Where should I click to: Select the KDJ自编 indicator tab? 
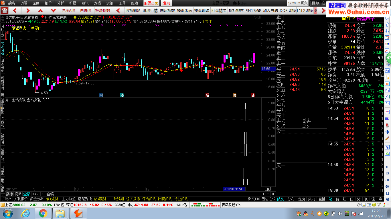48,194
